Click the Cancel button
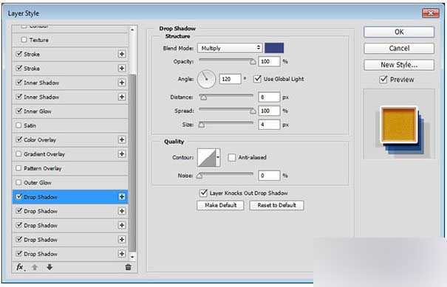This screenshot has height=287, width=447. click(399, 49)
